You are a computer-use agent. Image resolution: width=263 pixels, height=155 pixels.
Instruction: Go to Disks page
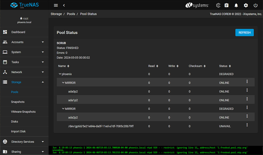tap(15, 121)
